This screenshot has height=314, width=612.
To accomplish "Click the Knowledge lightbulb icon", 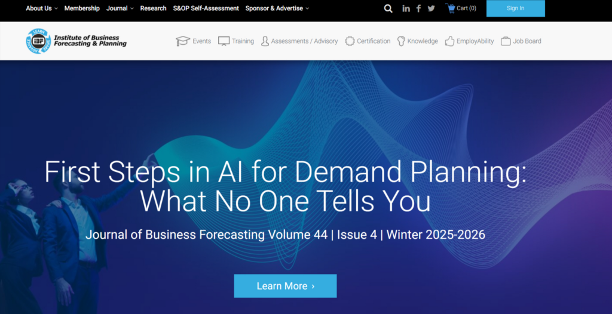I will (401, 41).
